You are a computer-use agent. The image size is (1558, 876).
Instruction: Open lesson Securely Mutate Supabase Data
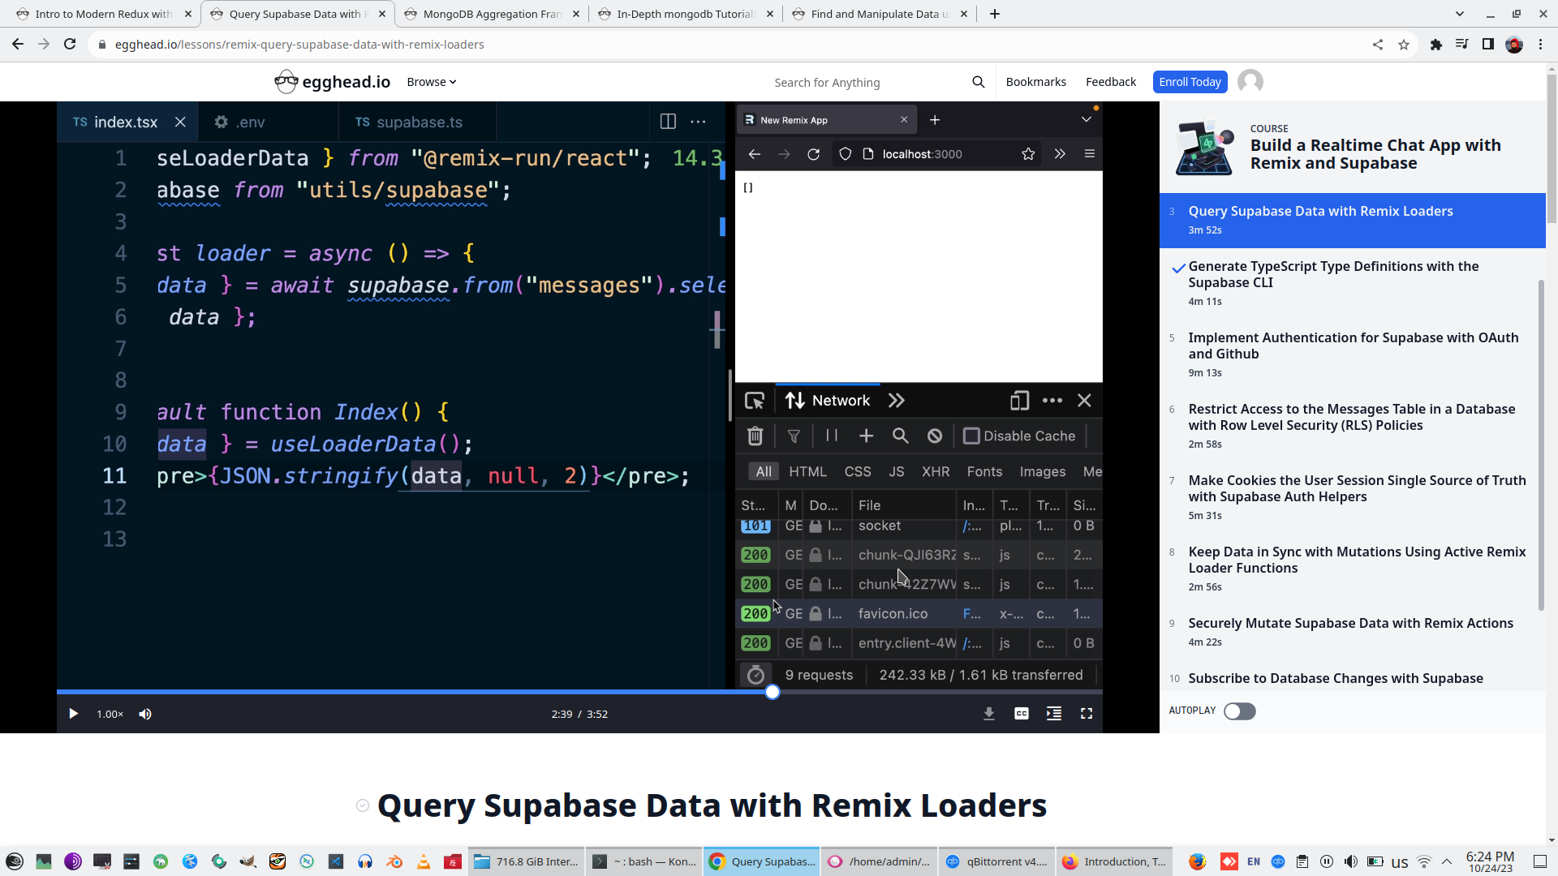pos(1350,623)
